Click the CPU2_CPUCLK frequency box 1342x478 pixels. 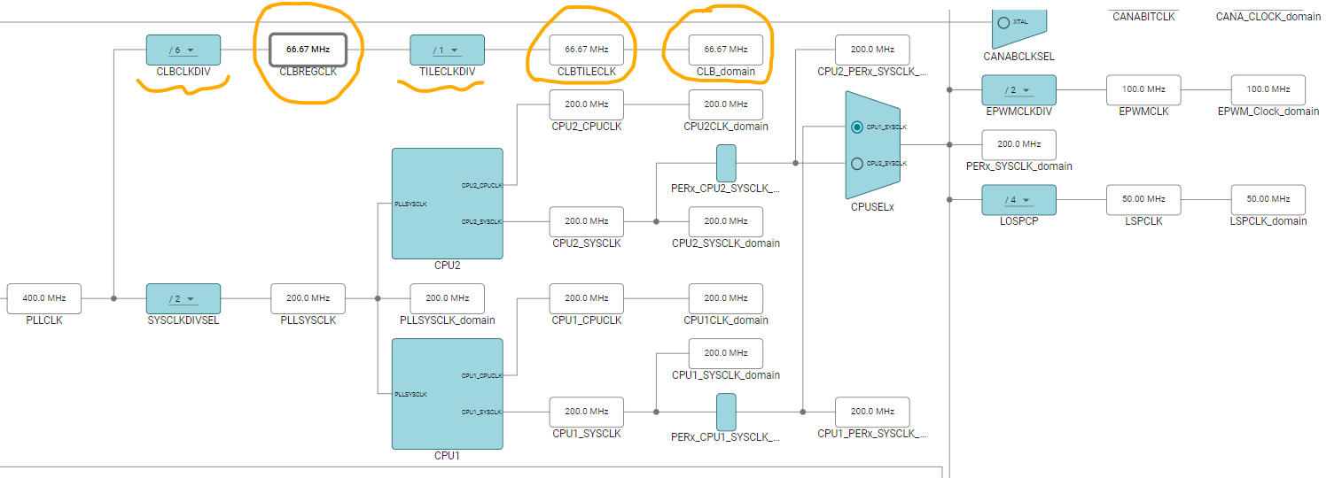(587, 104)
